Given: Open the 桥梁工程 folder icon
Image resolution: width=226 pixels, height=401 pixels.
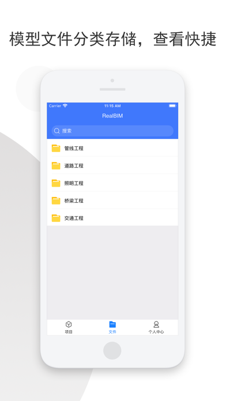Looking at the screenshot, I should [56, 200].
